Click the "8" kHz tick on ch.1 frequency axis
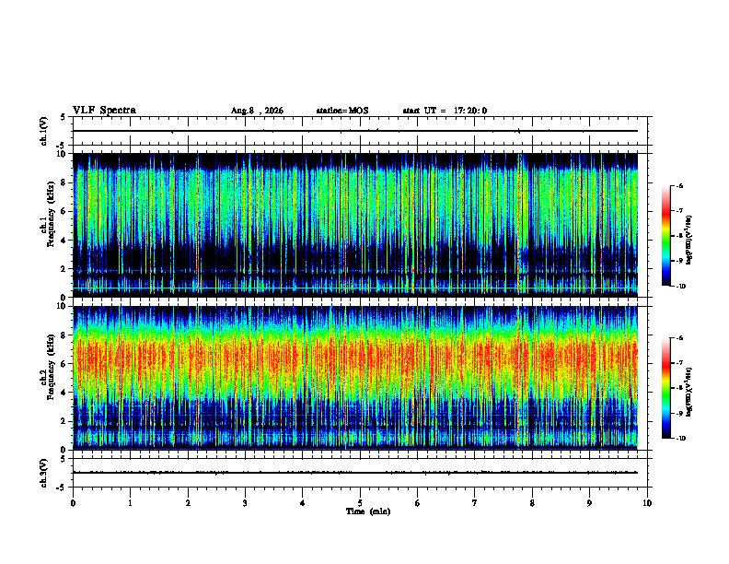 point(64,182)
